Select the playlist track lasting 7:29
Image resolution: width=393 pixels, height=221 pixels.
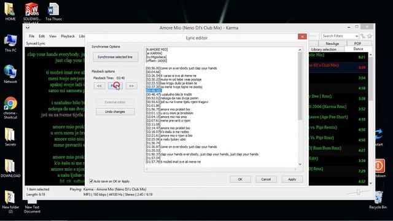click(x=338, y=171)
